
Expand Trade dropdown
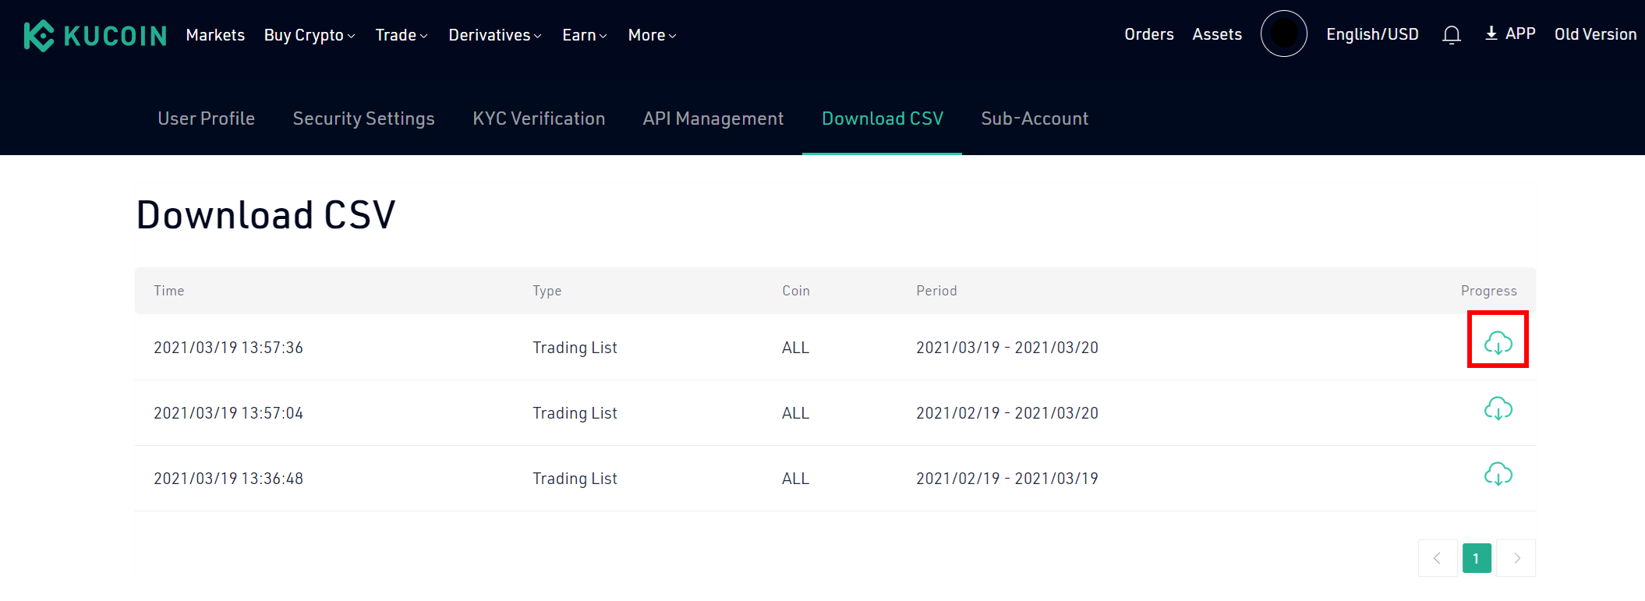click(x=402, y=35)
